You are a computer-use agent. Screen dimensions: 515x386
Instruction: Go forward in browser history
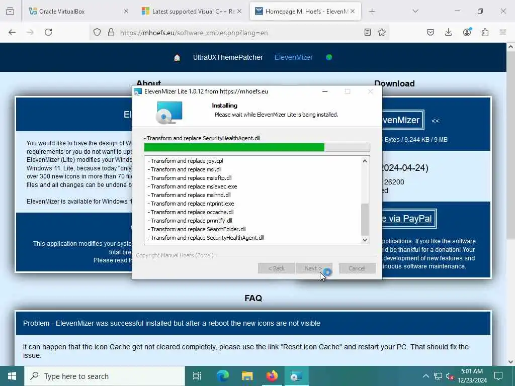[30, 32]
